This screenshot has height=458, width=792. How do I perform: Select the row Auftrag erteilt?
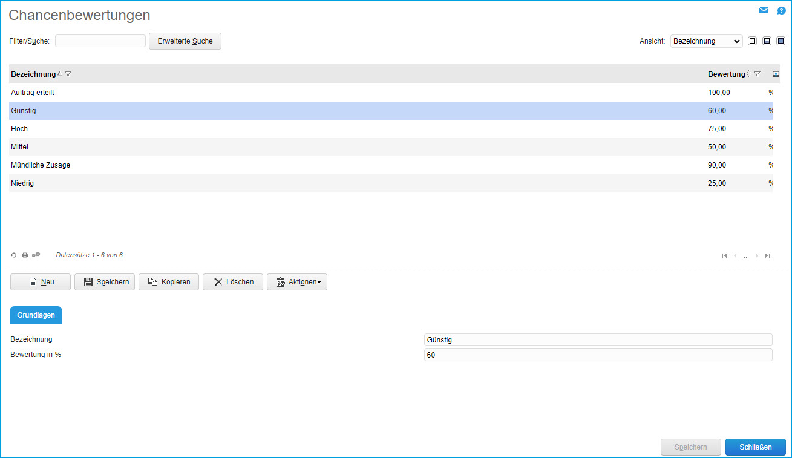(x=391, y=93)
